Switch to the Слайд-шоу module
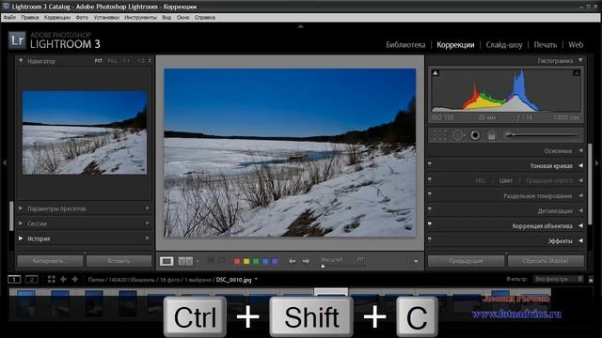Screen dimensions: 602x338 (x=504, y=45)
